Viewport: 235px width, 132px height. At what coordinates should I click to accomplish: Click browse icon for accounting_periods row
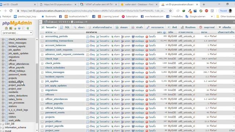point(87,37)
